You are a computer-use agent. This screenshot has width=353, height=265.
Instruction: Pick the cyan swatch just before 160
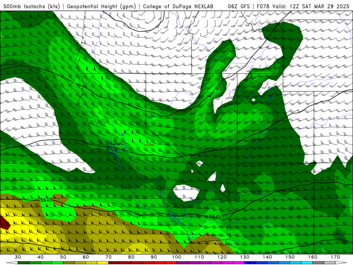pos(307,263)
